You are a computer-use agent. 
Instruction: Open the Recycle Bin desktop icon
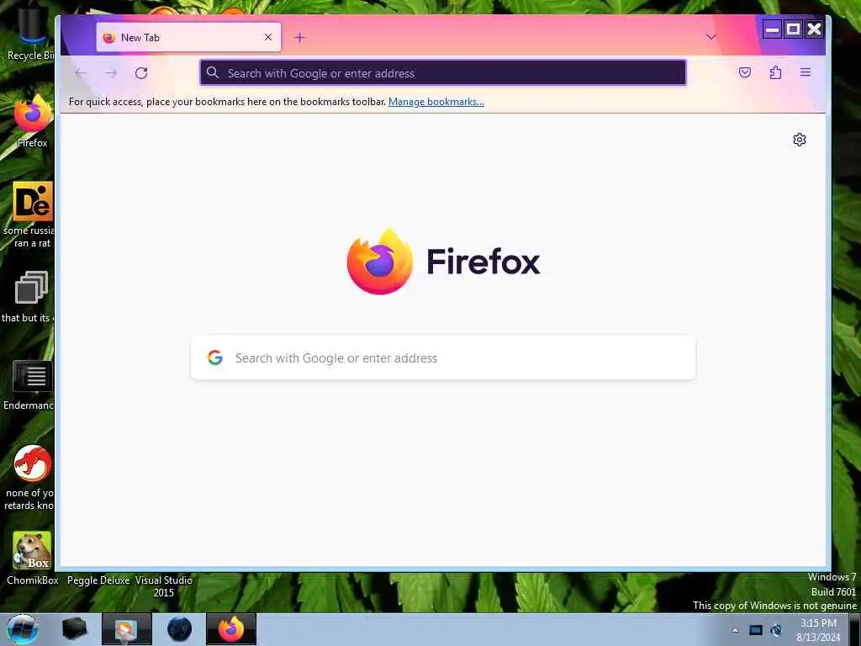point(30,34)
